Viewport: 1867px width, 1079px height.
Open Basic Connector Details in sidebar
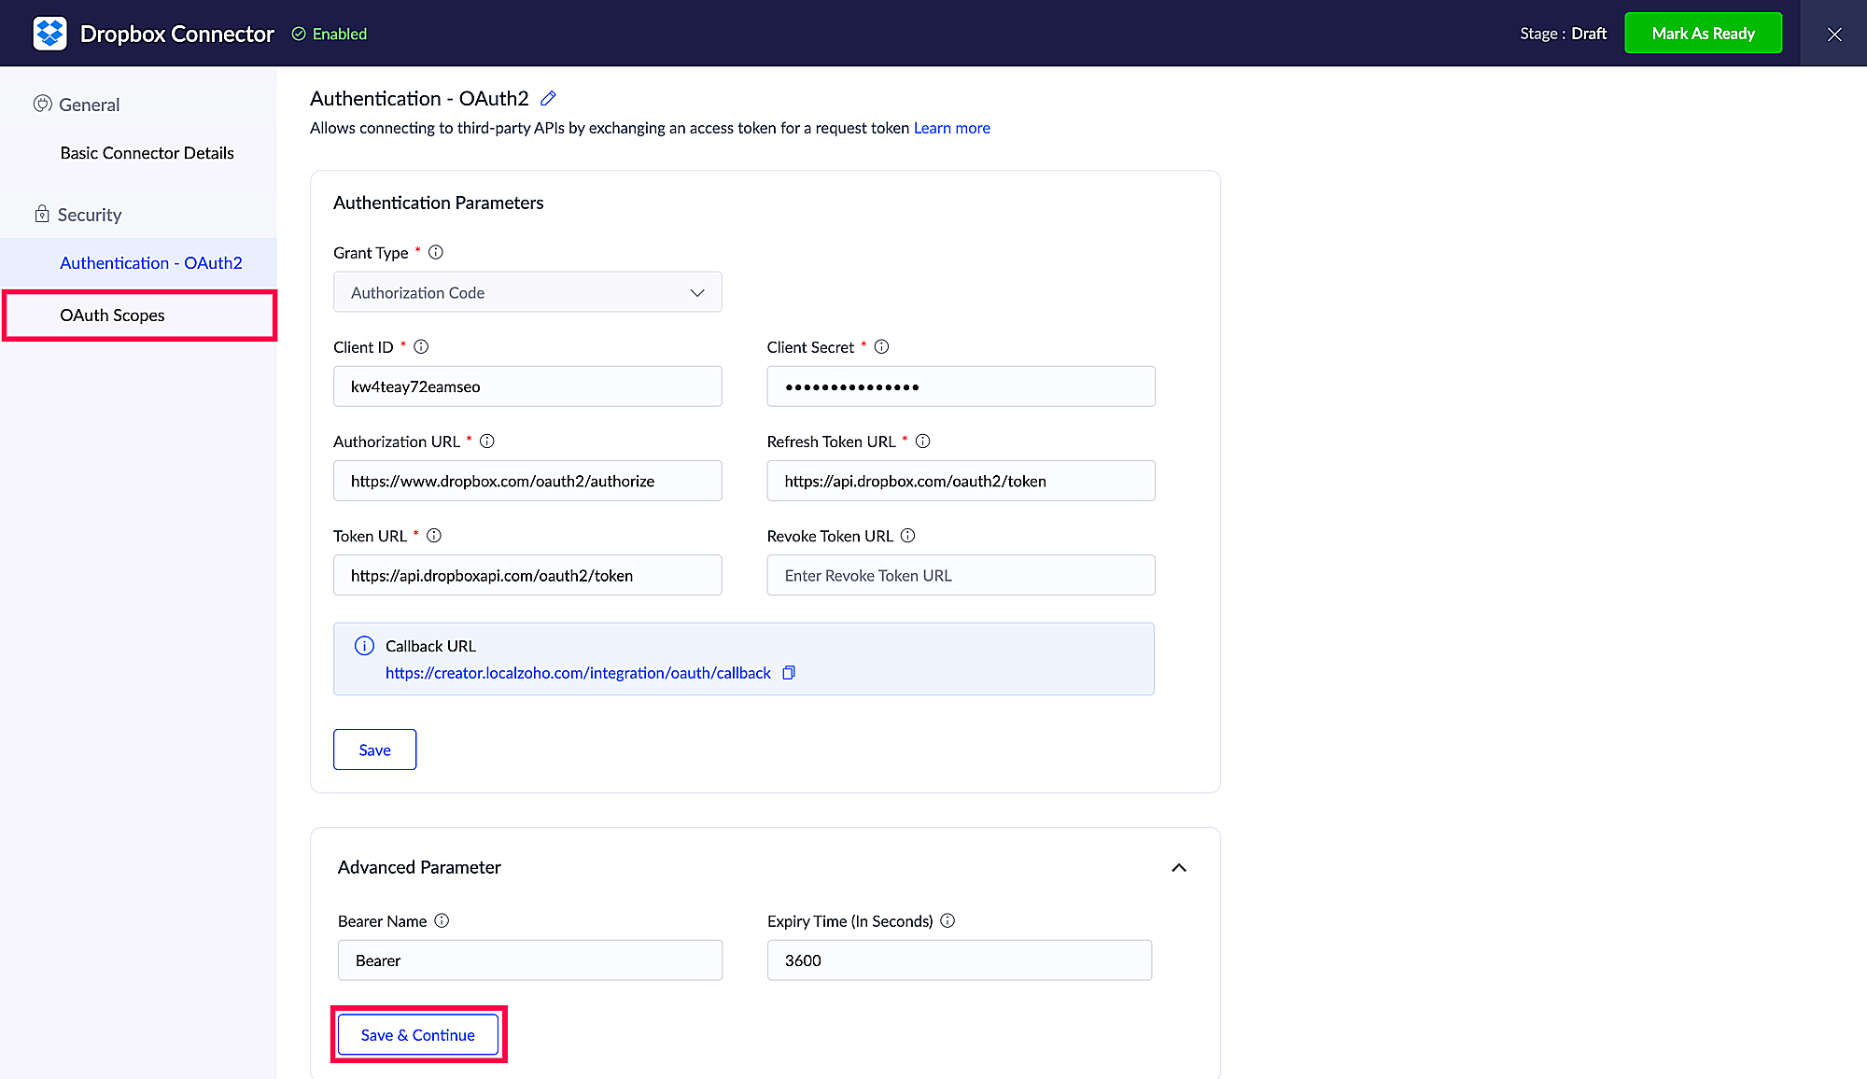click(147, 153)
